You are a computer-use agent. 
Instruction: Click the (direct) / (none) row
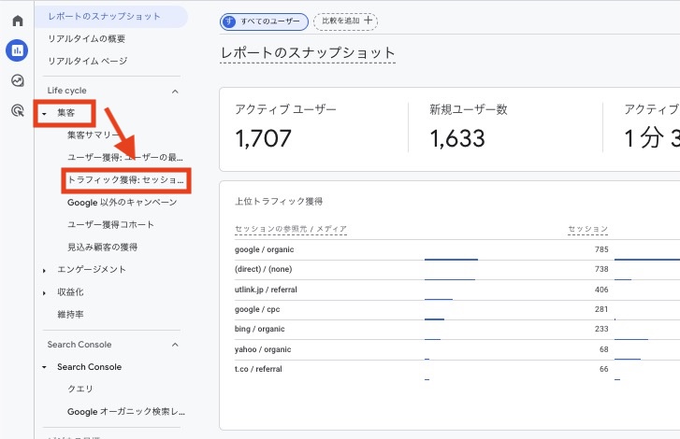pos(263,269)
